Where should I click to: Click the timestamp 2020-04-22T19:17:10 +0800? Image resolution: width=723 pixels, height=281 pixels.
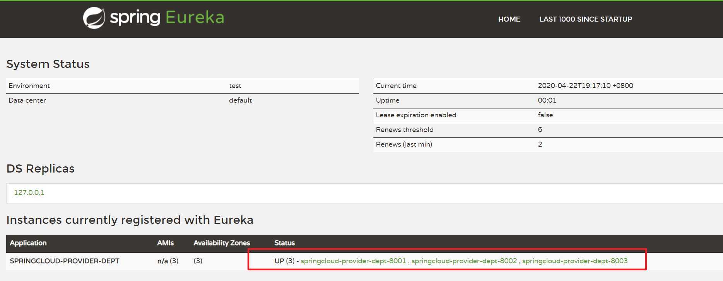coord(585,86)
